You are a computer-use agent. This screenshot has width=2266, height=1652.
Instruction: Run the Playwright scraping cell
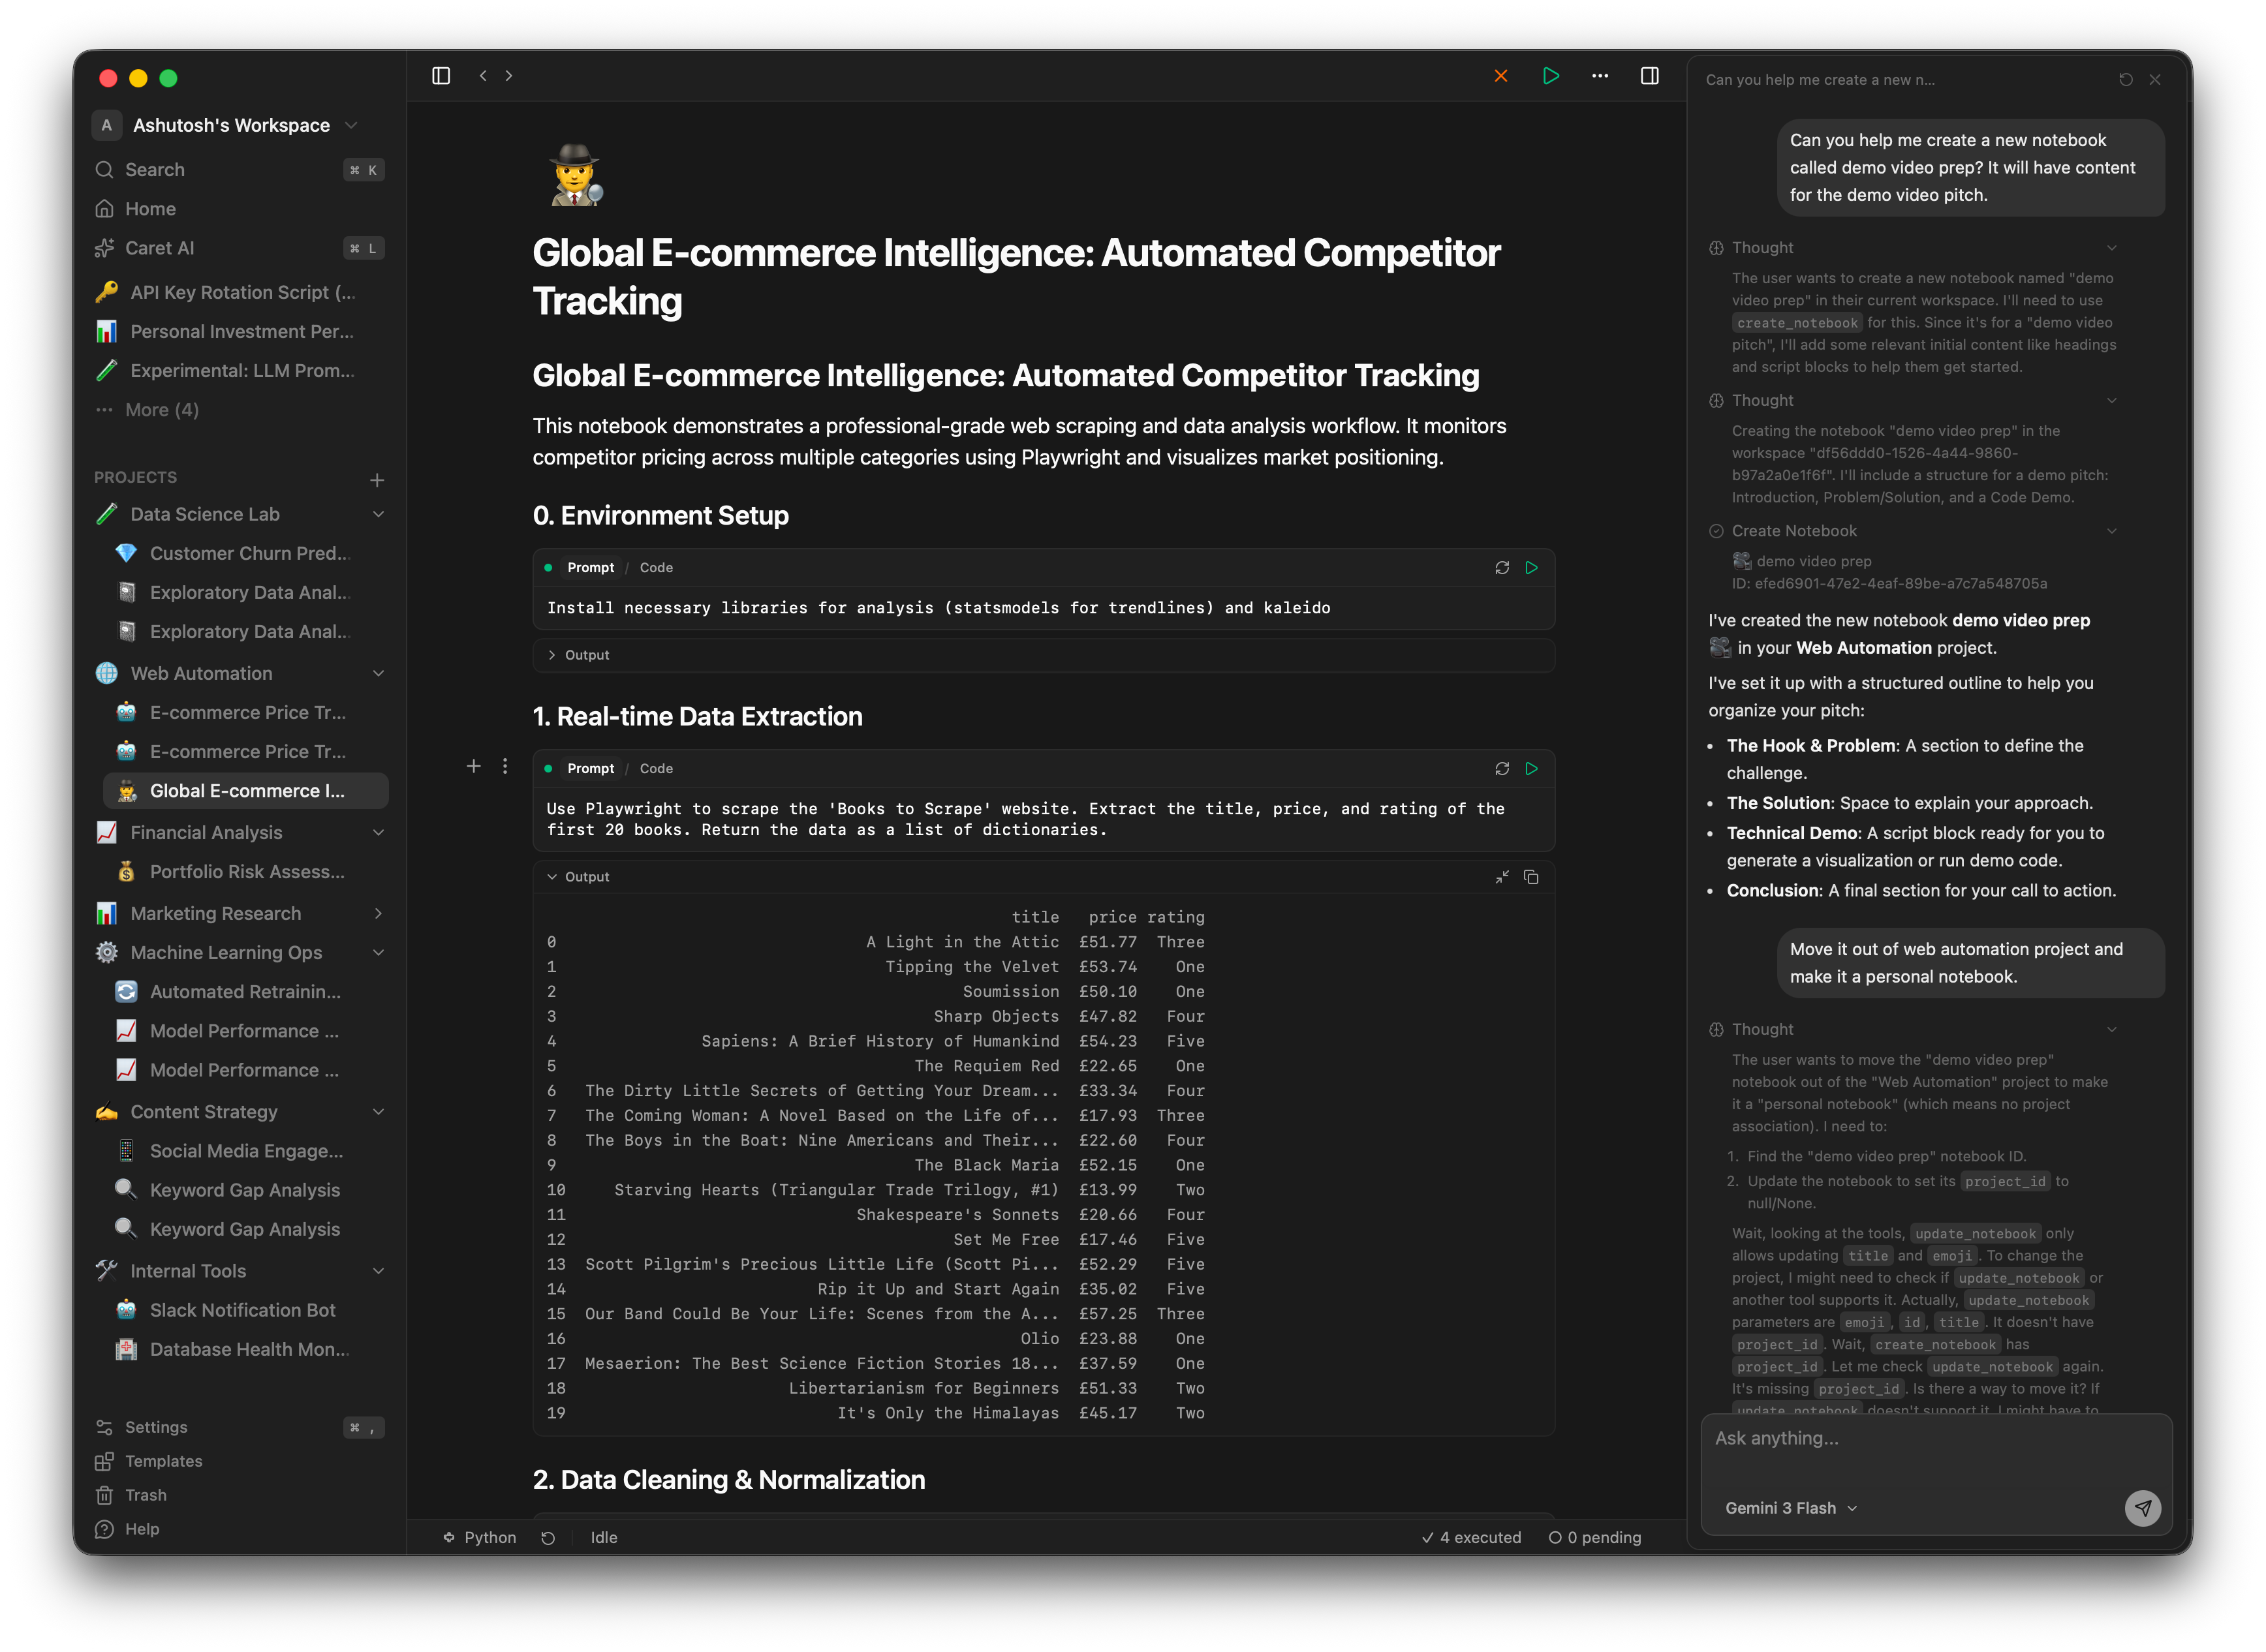click(1532, 768)
